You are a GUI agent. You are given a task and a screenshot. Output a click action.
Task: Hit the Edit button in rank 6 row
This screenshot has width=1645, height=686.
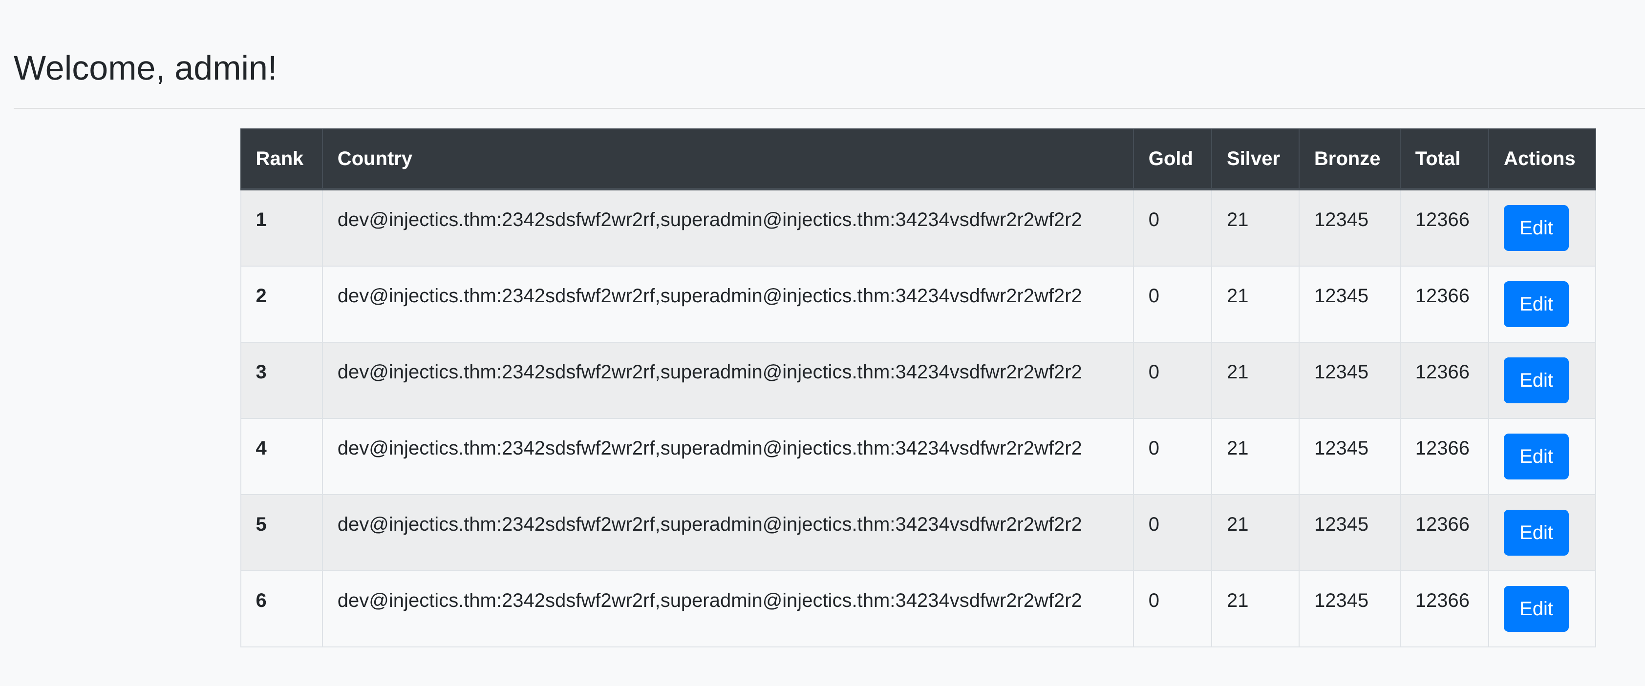pos(1535,609)
